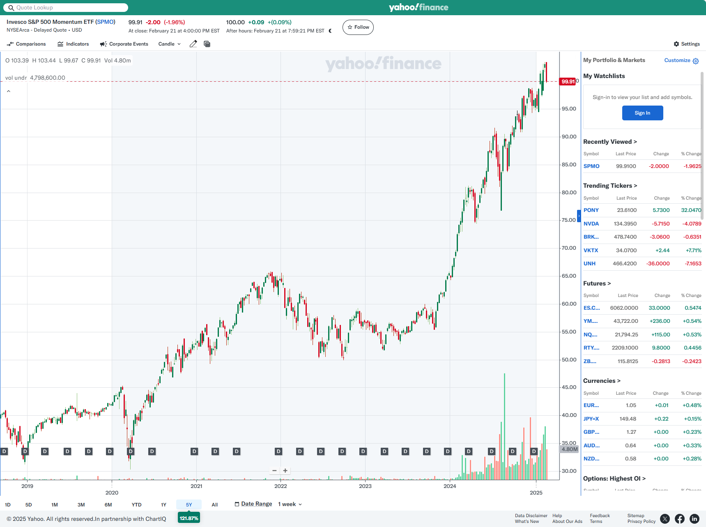Zoom out chart with minus button

click(x=274, y=471)
